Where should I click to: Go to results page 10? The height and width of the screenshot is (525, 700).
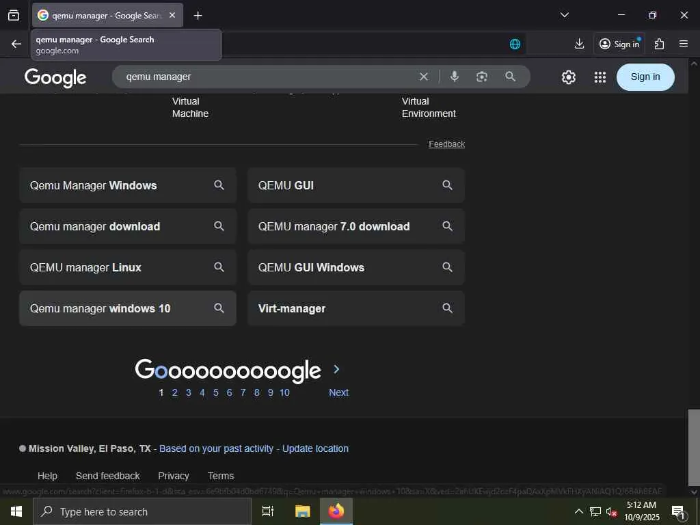284,392
